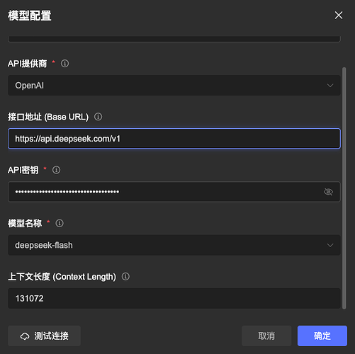Click the info icon beside API密钥
The height and width of the screenshot is (354, 355).
56,170
